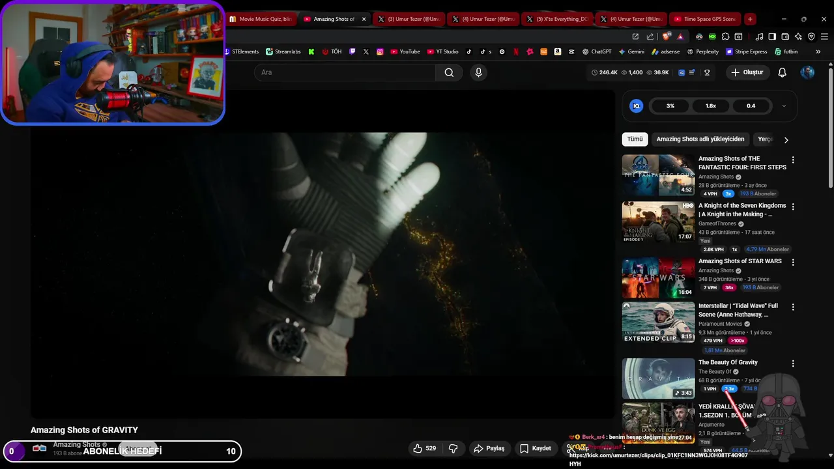
Task: Open the Twitch bookmark icon
Action: pos(352,51)
